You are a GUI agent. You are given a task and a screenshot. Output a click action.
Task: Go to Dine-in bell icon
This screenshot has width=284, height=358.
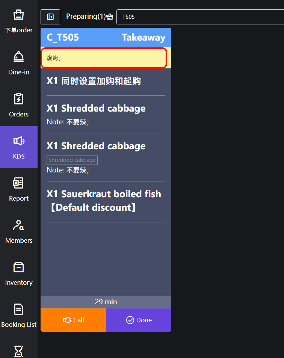(x=18, y=57)
